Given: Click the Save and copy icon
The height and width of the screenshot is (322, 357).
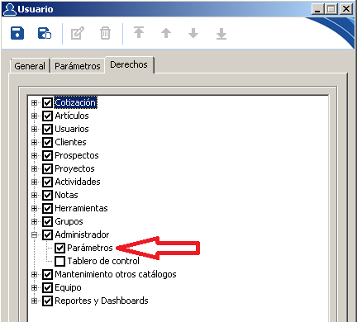Looking at the screenshot, I should [x=45, y=33].
